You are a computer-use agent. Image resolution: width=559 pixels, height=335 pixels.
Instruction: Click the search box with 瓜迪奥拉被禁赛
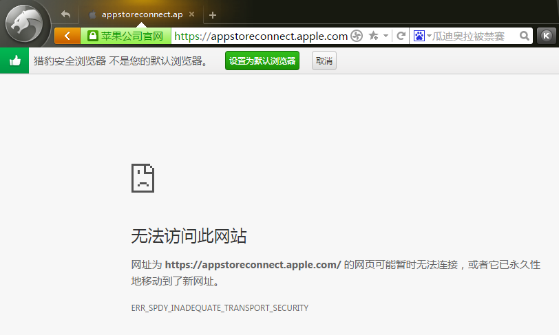tap(474, 36)
